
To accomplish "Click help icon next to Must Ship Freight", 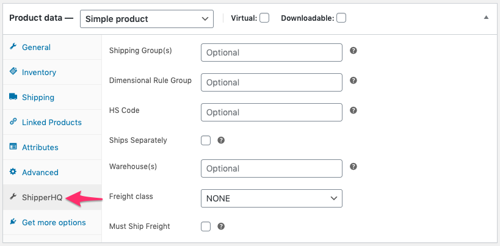I will pyautogui.click(x=221, y=226).
